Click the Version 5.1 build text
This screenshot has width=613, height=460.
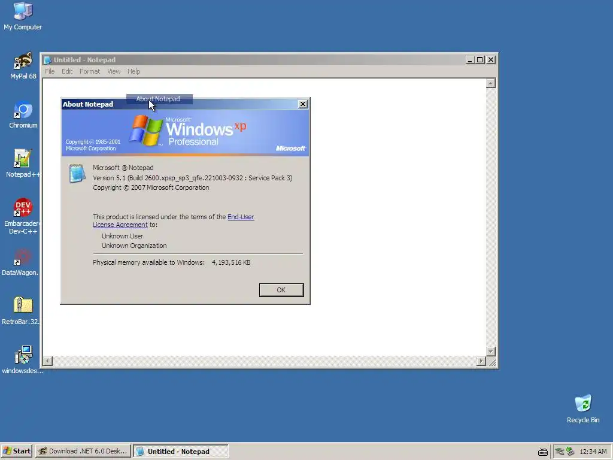click(192, 178)
